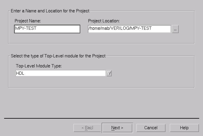Viewport: 203px width, 136px height.
Task: Click the "Project Location:" label
Action: click(104, 21)
